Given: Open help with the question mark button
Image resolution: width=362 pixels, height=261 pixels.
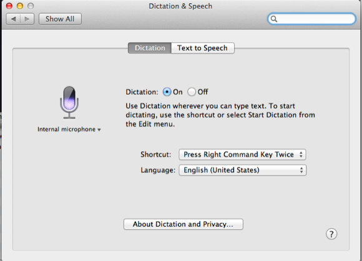Looking at the screenshot, I should [x=331, y=234].
